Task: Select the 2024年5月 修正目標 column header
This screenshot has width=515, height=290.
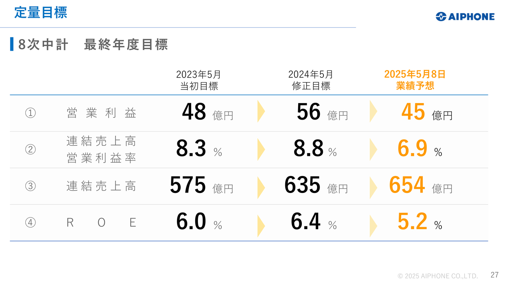Action: click(x=311, y=80)
